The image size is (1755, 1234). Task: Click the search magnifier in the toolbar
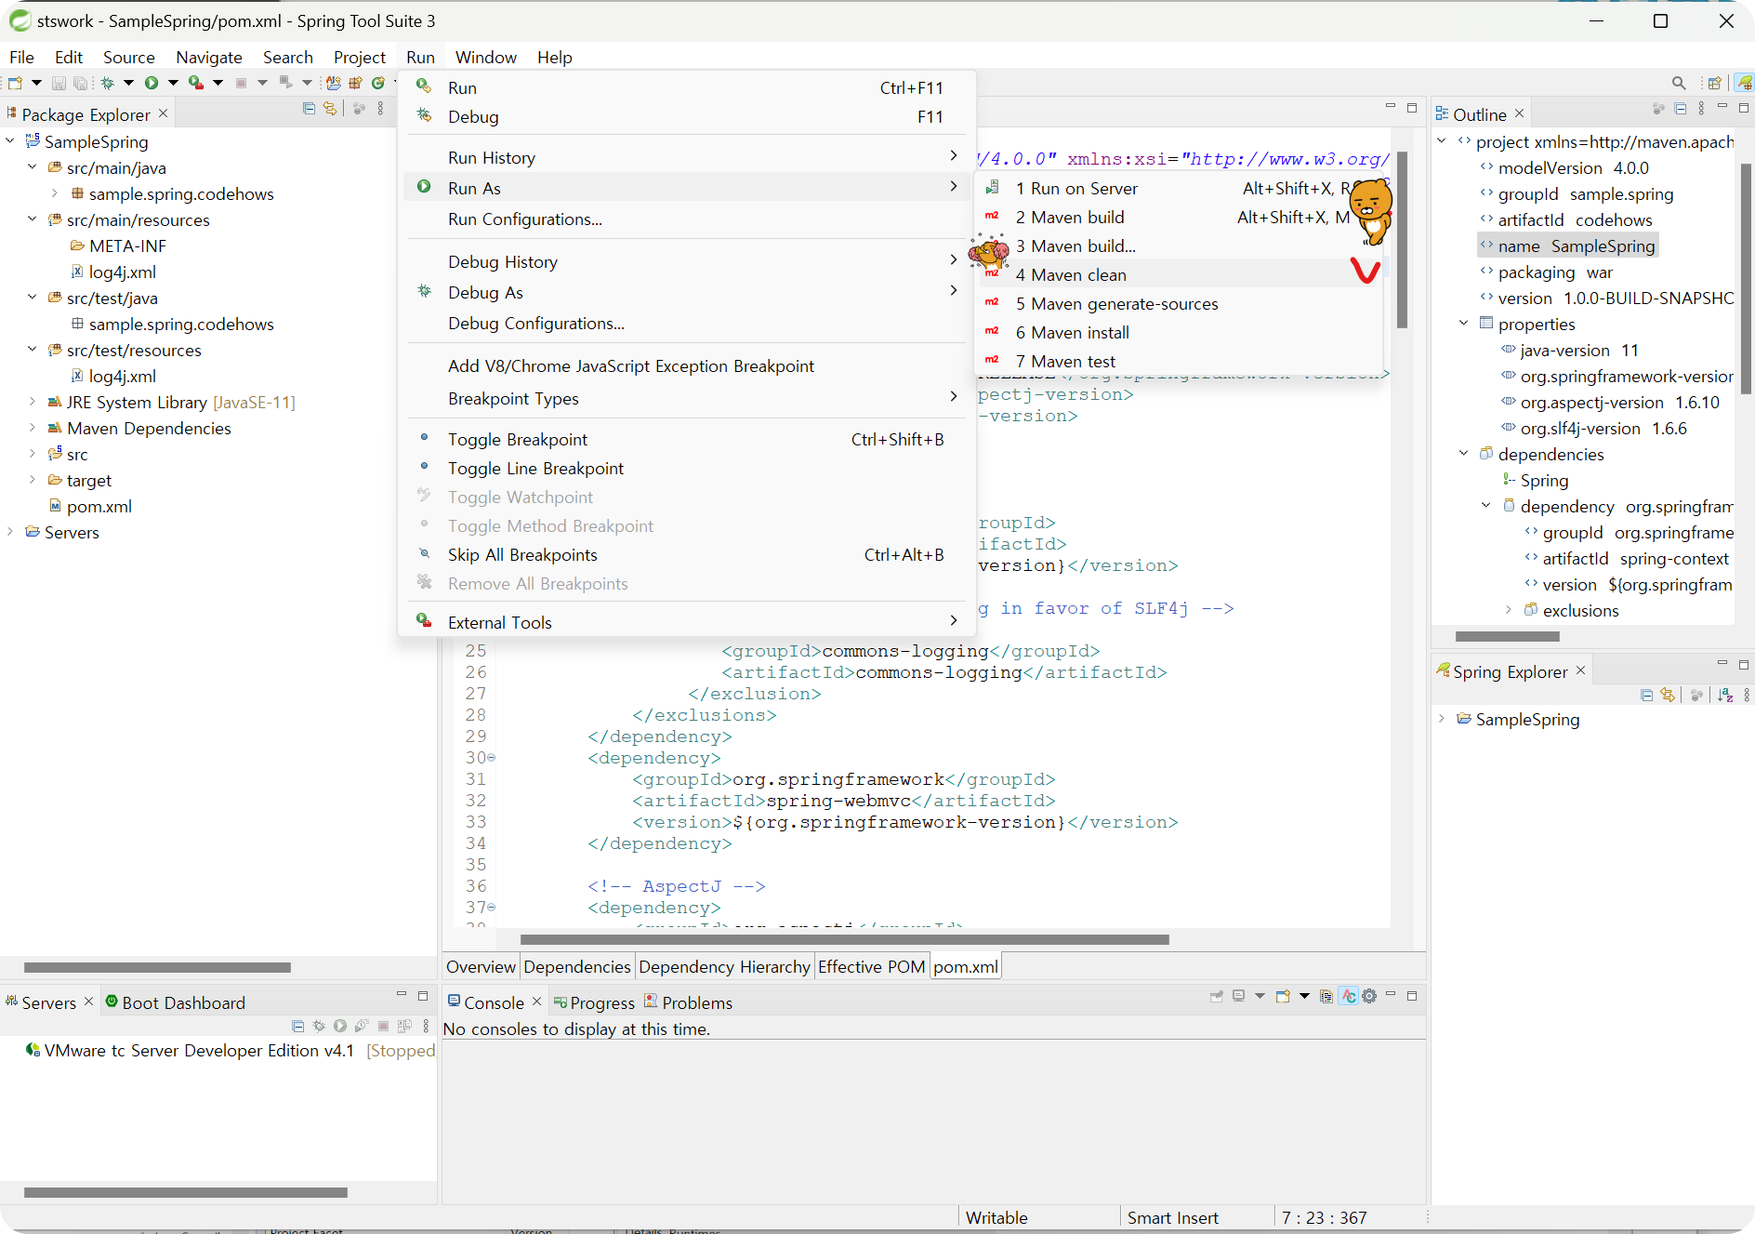1679,83
